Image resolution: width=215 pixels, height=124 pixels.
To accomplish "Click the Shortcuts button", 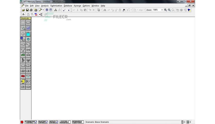I will (25, 18).
